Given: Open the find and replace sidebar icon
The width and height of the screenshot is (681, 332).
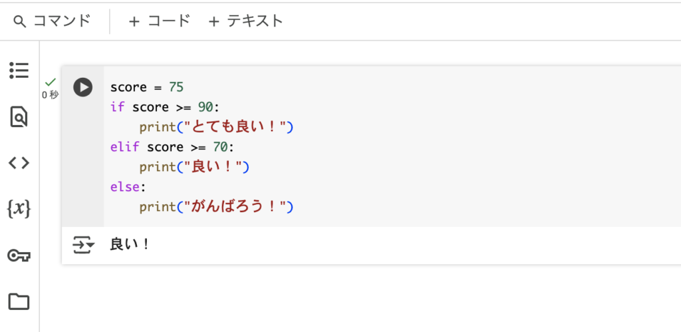Looking at the screenshot, I should pos(19,117).
